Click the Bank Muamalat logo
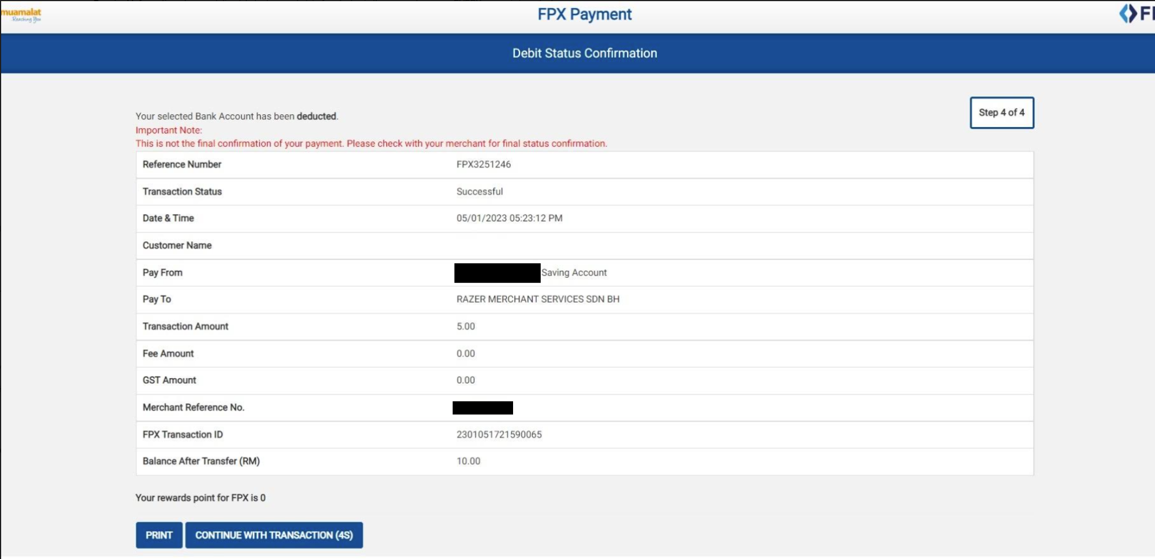The height and width of the screenshot is (559, 1155). tap(21, 14)
